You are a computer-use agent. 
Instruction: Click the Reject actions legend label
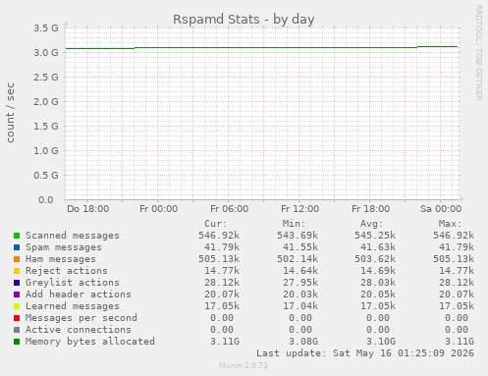[67, 271]
